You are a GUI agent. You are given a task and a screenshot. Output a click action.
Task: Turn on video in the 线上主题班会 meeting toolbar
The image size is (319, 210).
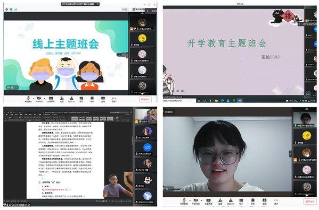point(39,99)
